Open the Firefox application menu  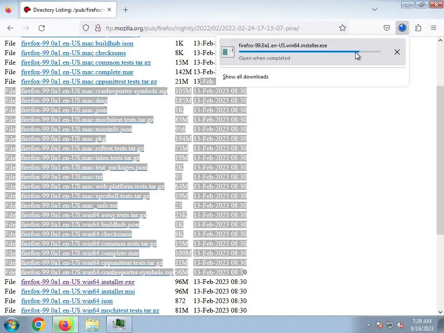point(434,28)
